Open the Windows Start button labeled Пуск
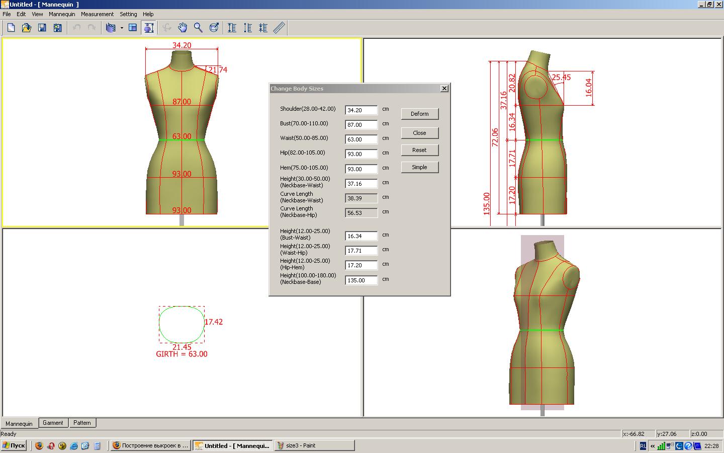This screenshot has width=724, height=453. pyautogui.click(x=14, y=445)
